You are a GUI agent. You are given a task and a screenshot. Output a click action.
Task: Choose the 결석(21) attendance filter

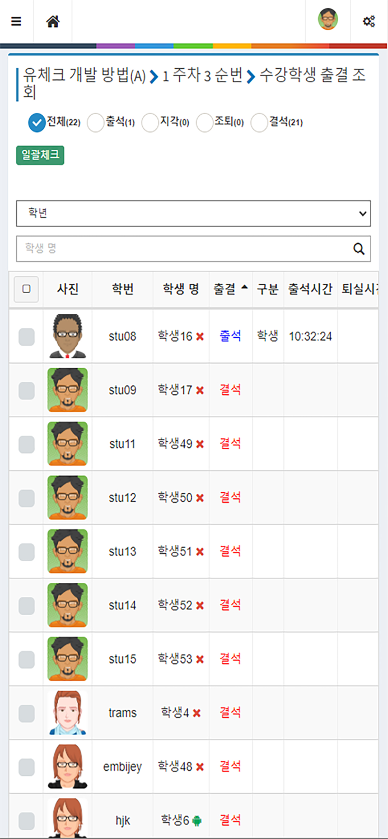[x=259, y=122]
